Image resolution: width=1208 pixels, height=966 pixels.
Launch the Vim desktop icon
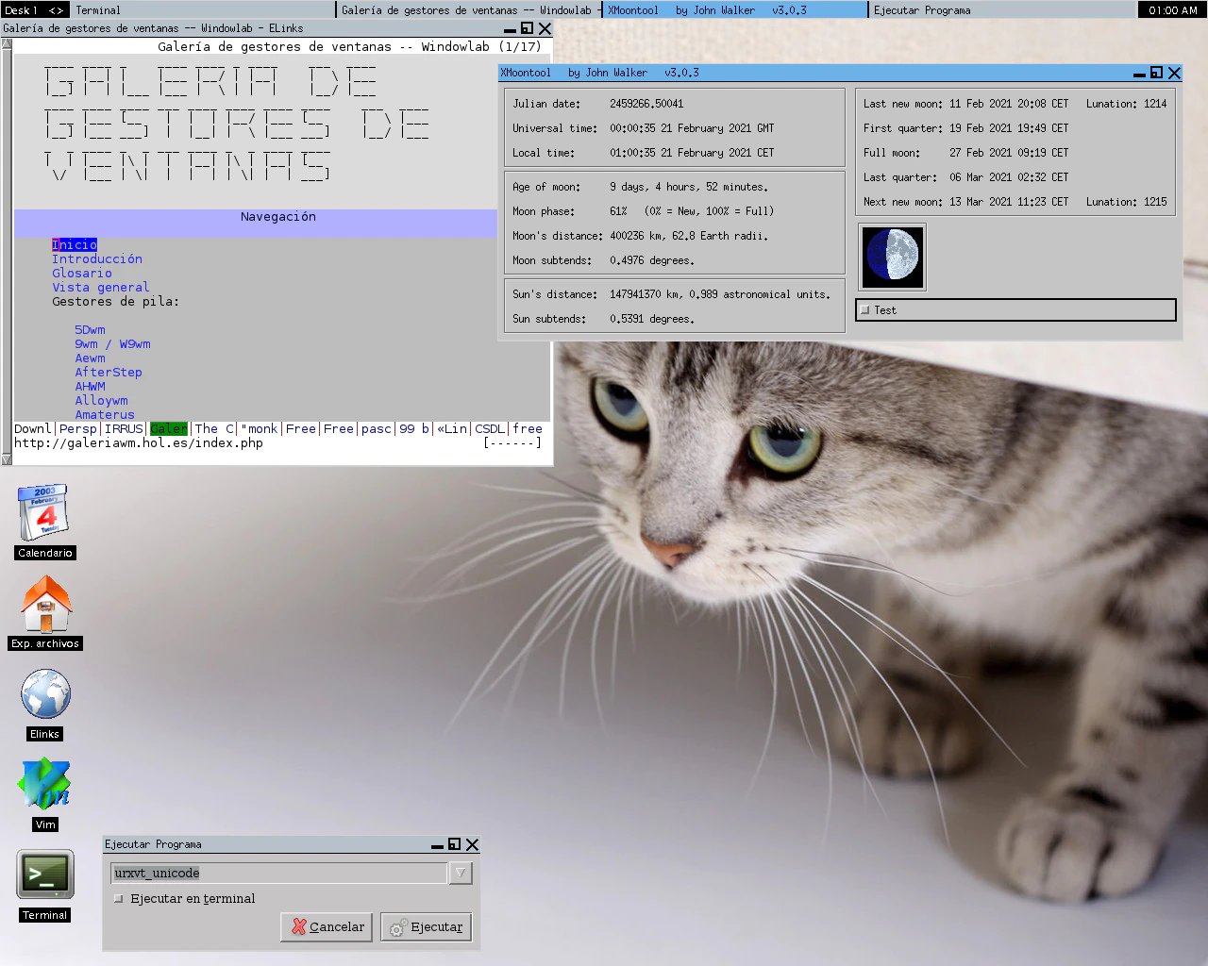click(44, 785)
